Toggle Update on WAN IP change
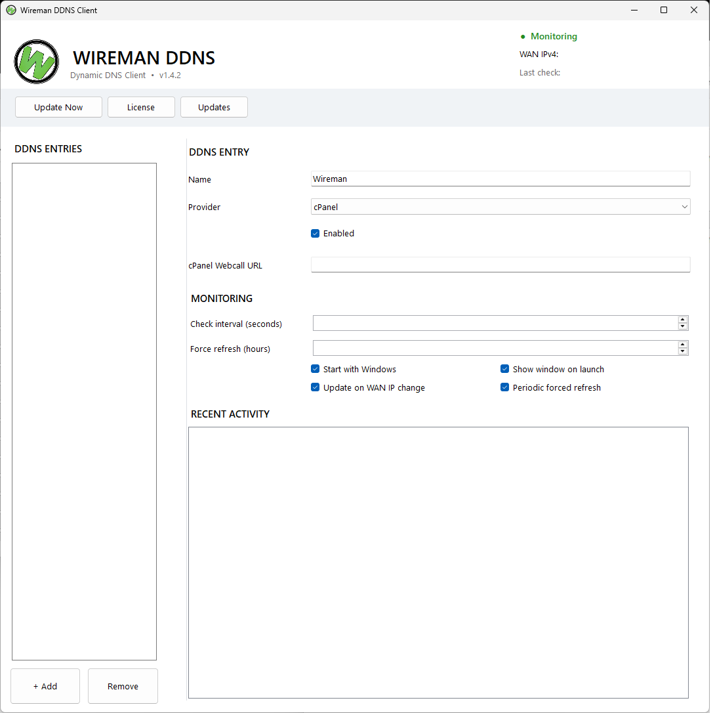The height and width of the screenshot is (713, 713). (315, 387)
